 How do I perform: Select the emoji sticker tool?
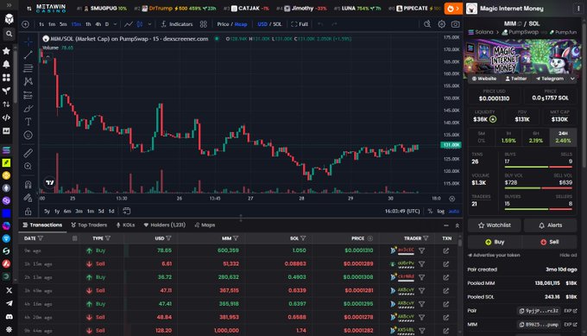pos(28,135)
